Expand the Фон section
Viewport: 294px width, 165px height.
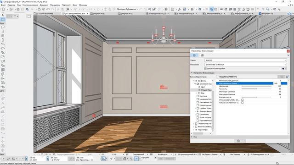192,137
